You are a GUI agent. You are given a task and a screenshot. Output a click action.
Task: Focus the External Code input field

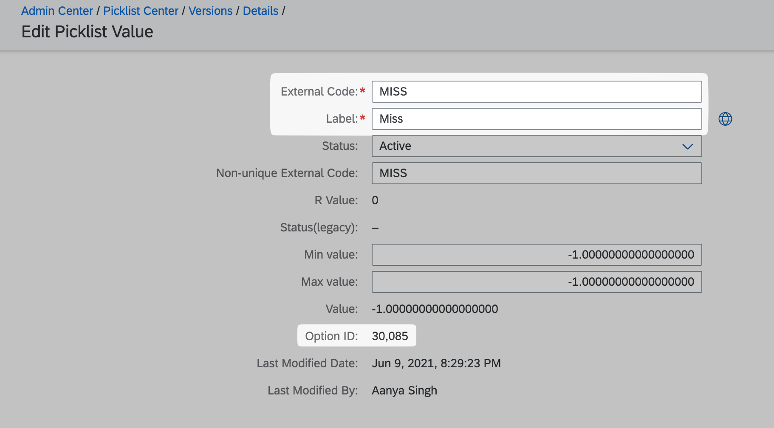(536, 92)
